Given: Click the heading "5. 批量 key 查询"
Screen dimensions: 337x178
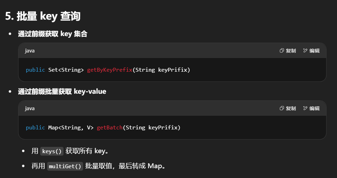Looking at the screenshot, I should (x=43, y=16).
